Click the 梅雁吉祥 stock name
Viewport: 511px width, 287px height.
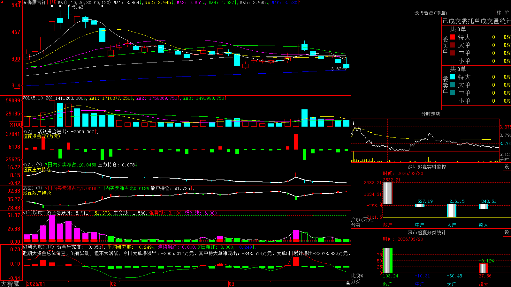(37, 3)
